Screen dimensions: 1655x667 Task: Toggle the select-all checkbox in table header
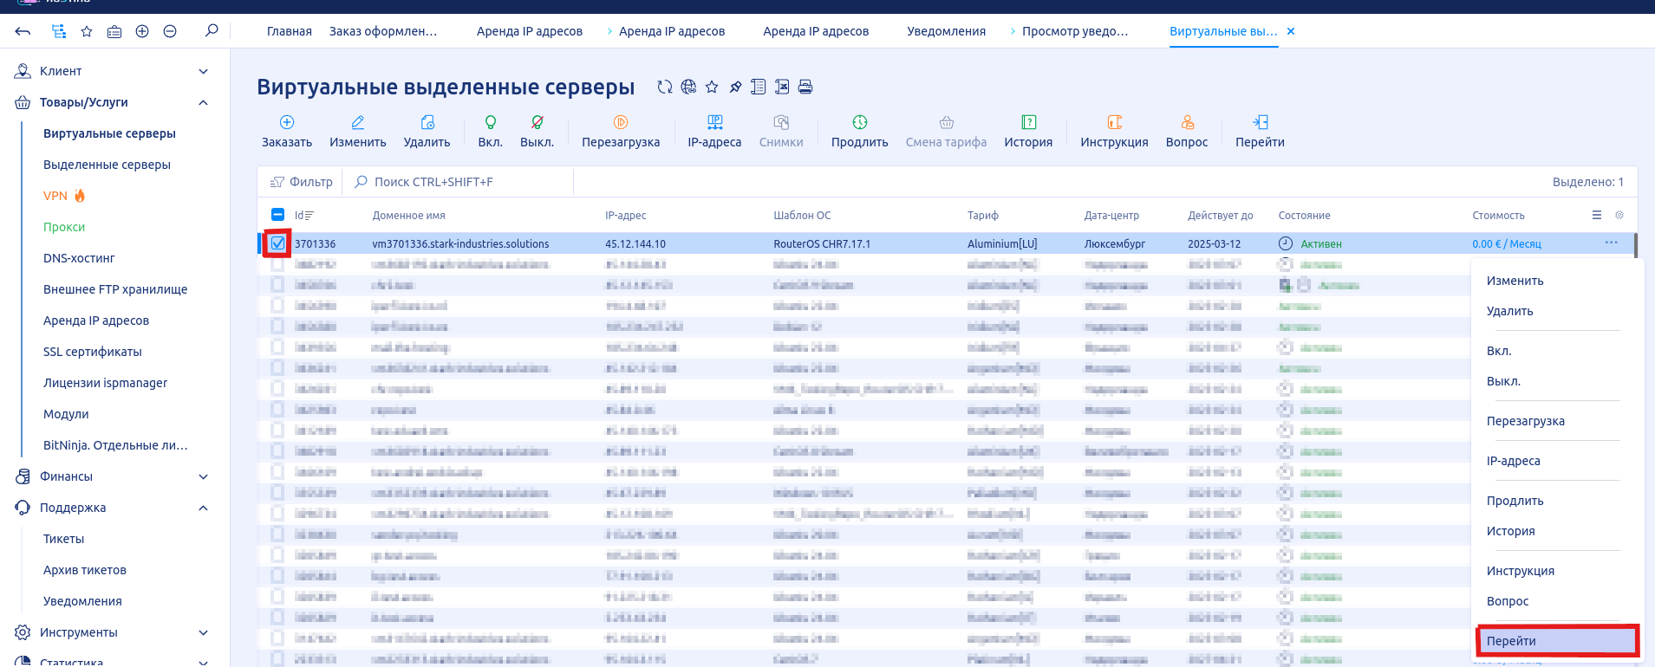pyautogui.click(x=277, y=215)
